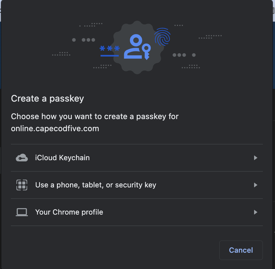Click the iCloud Keychain cloud-key icon
Image resolution: width=275 pixels, height=269 pixels.
click(x=22, y=158)
